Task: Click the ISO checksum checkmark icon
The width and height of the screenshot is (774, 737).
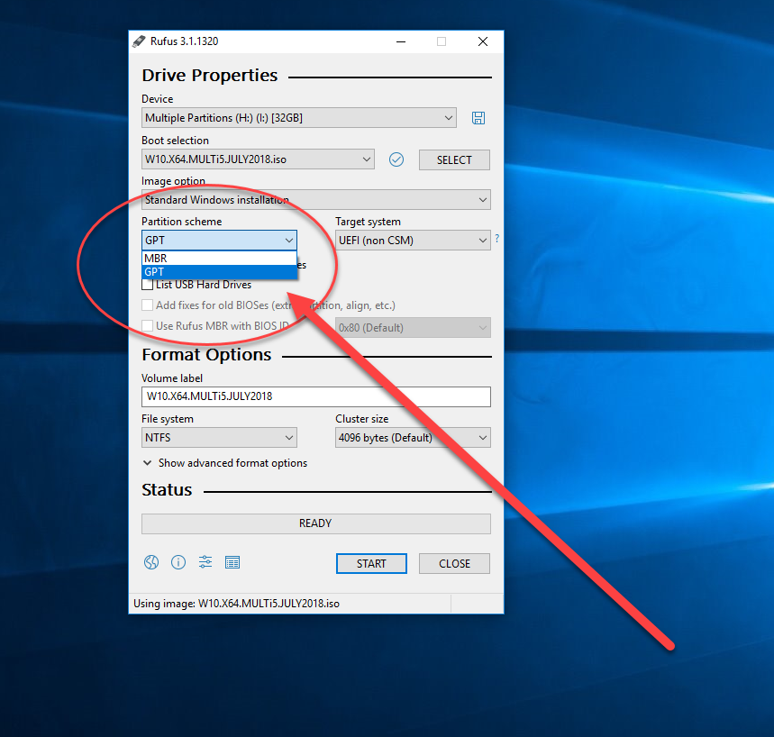Action: tap(396, 159)
